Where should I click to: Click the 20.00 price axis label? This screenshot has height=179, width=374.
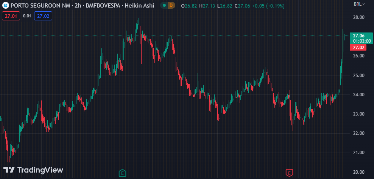[358, 172]
